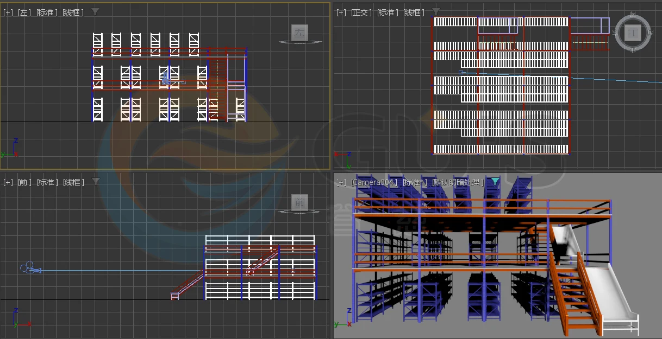Click [线框] label in the Orthographic viewport

tap(414, 12)
